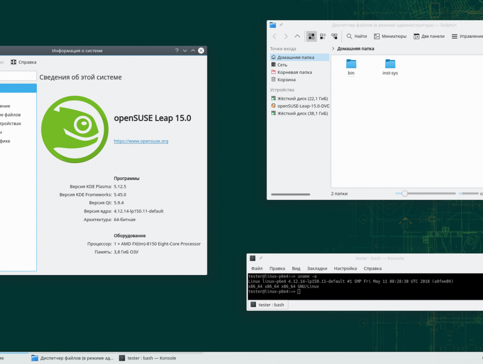The image size is (483, 364).
Task: Click the Dolphin window folder icon
Action: [273, 25]
